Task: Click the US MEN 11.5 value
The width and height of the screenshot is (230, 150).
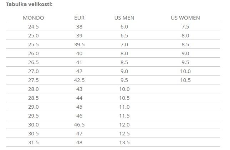Action: point(124,116)
